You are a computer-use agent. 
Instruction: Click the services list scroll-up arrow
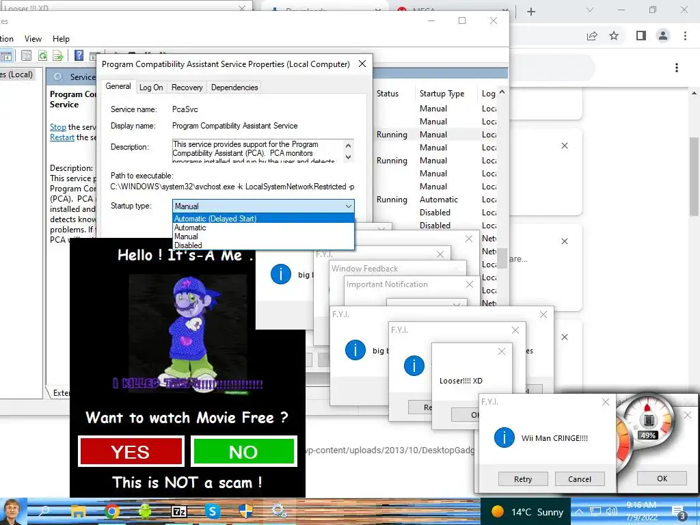pos(502,92)
